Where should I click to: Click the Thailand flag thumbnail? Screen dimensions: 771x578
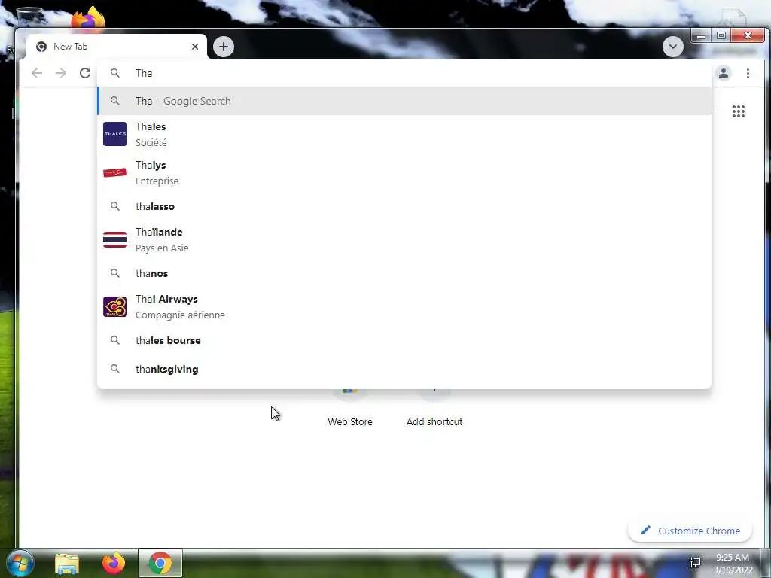[x=115, y=239]
